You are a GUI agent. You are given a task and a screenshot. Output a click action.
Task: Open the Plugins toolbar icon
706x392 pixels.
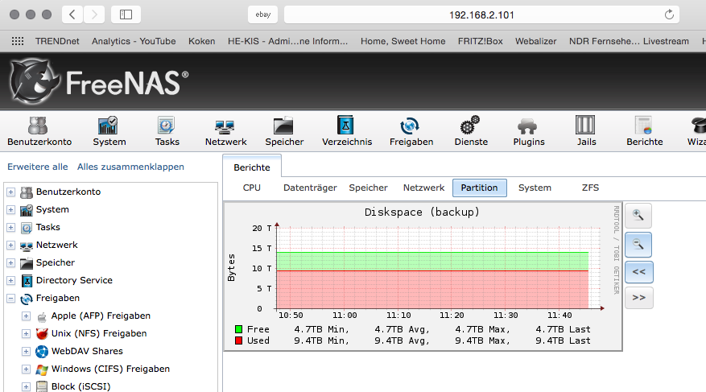tap(529, 131)
